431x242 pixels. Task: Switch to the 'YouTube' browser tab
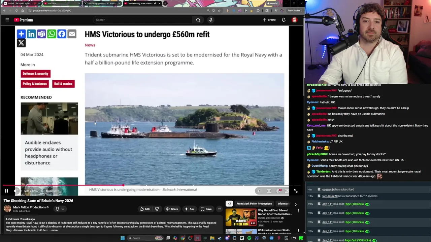pos(62,3)
